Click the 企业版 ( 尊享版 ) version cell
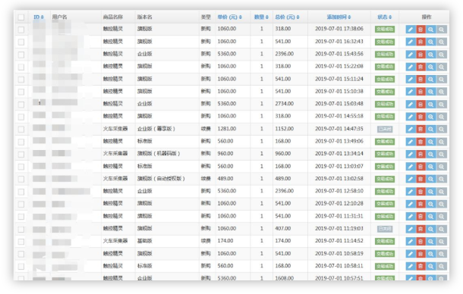The width and height of the screenshot is (463, 294). [x=156, y=129]
